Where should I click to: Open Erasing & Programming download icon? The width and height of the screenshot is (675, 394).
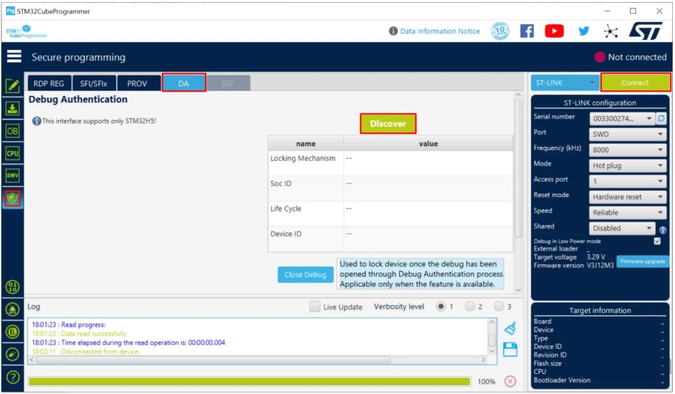[x=12, y=108]
